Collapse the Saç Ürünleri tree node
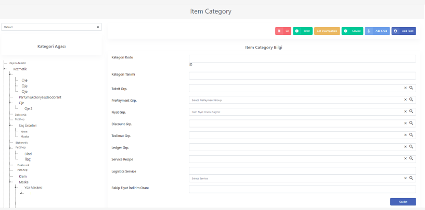425x210 pixels. click(10, 126)
